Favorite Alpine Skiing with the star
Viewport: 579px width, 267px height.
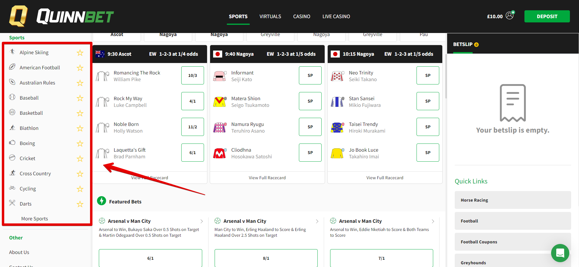coord(80,53)
